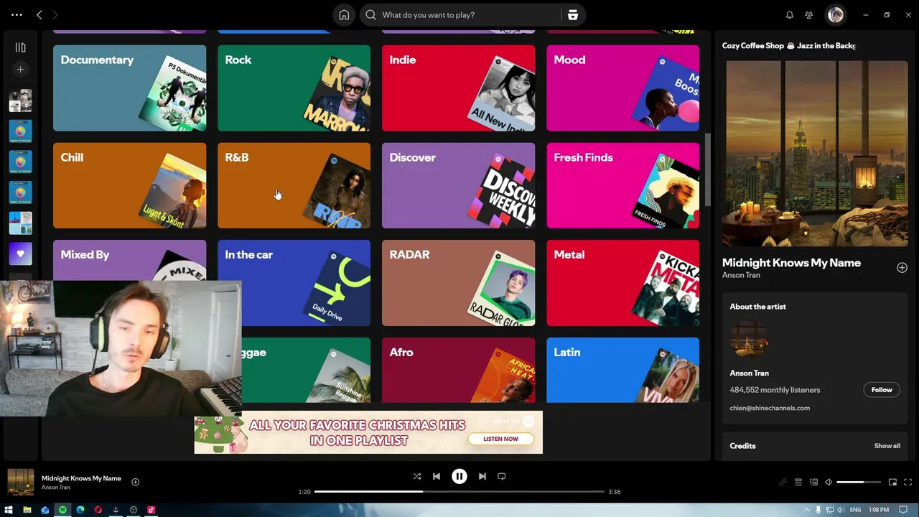Follow artist Anson Tran
This screenshot has height=517, width=919.
point(882,390)
